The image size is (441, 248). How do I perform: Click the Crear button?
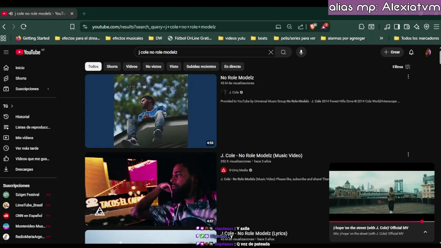click(392, 52)
